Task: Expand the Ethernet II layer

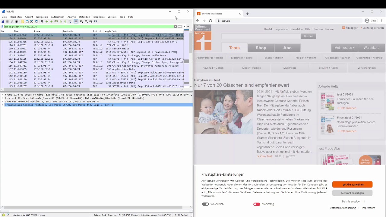Action: 2,98
